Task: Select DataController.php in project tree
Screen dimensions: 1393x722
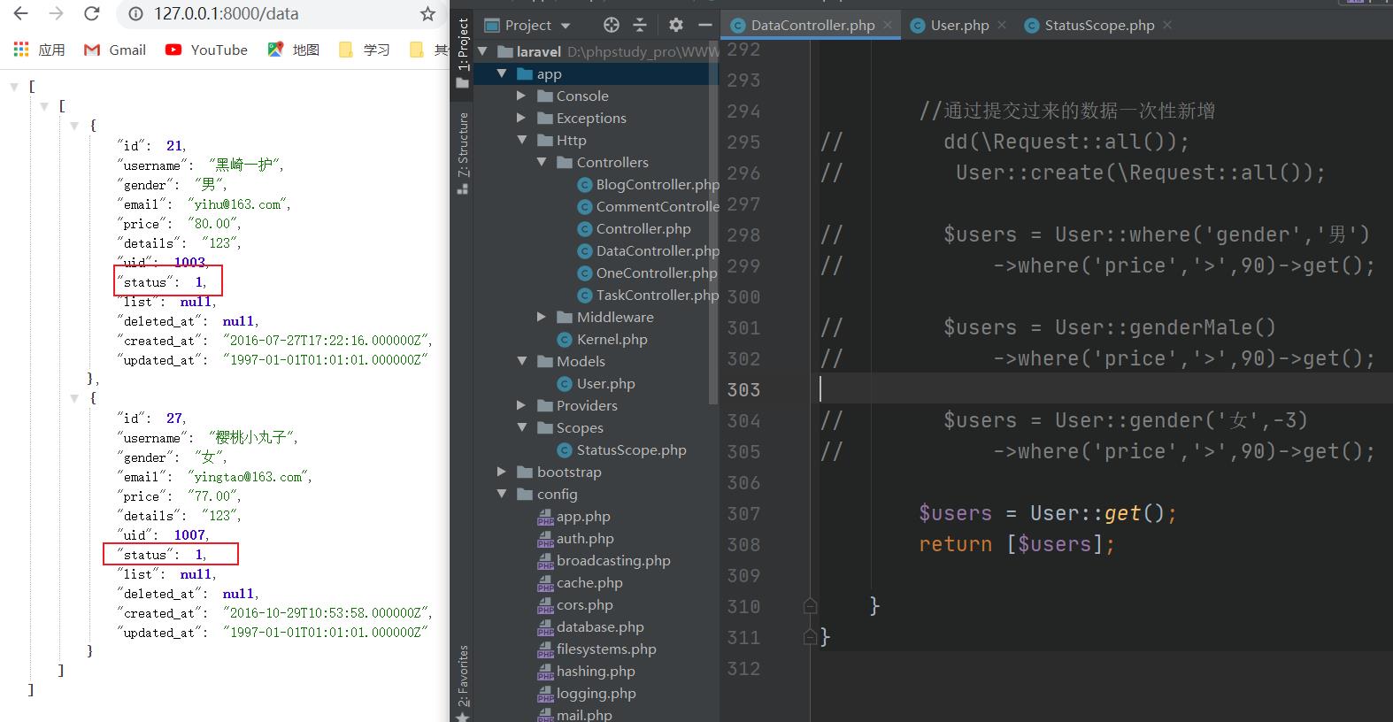Action: [649, 250]
